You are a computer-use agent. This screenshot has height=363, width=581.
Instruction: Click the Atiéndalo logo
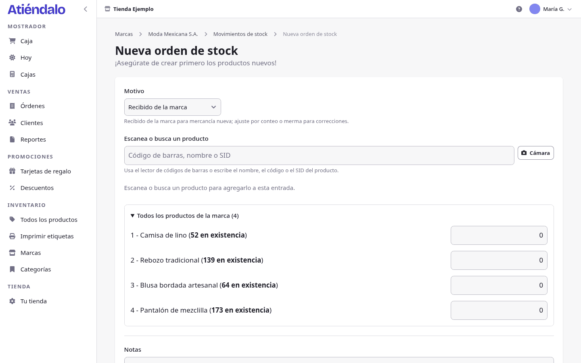point(36,9)
